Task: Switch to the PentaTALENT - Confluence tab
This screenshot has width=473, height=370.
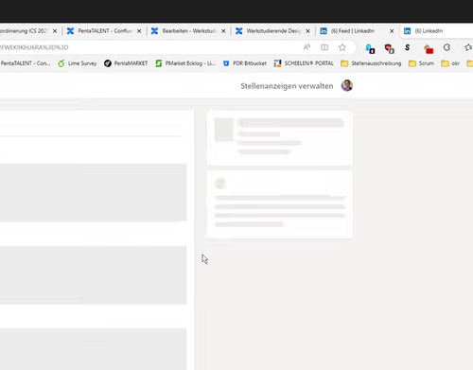Action: point(104,31)
